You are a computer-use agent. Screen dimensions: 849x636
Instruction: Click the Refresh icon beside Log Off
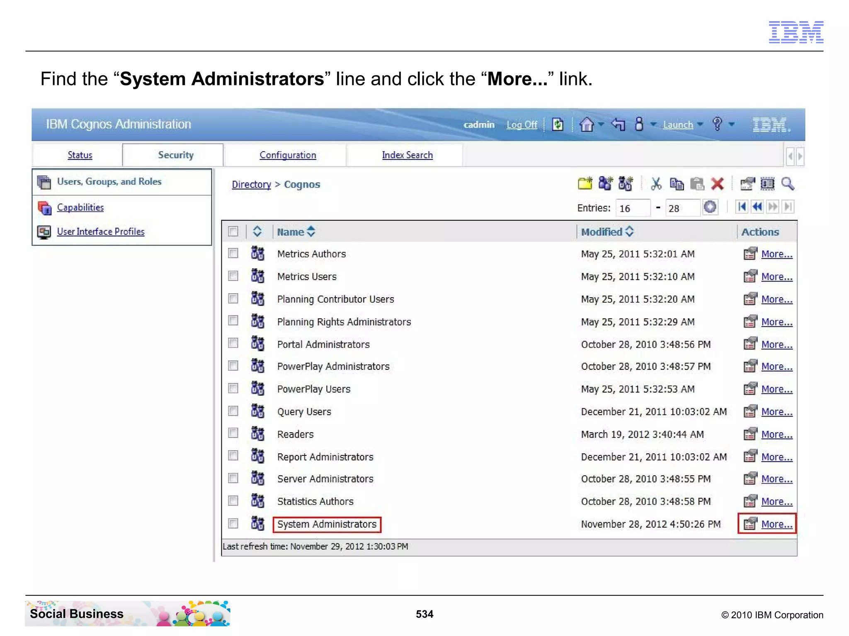pos(558,124)
